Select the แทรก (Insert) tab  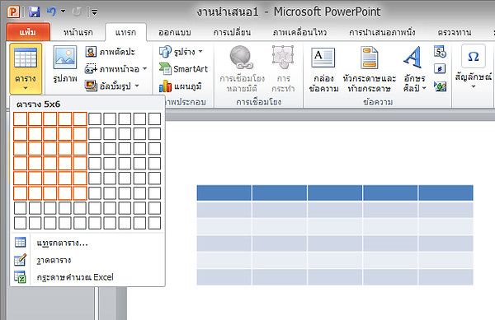[x=125, y=32]
